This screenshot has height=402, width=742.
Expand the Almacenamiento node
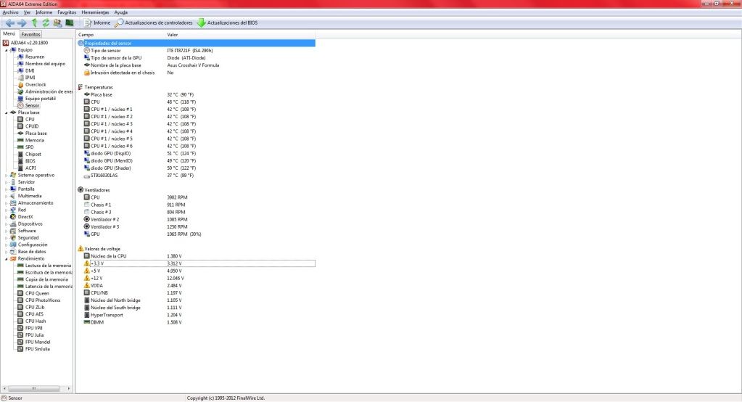(x=6, y=203)
